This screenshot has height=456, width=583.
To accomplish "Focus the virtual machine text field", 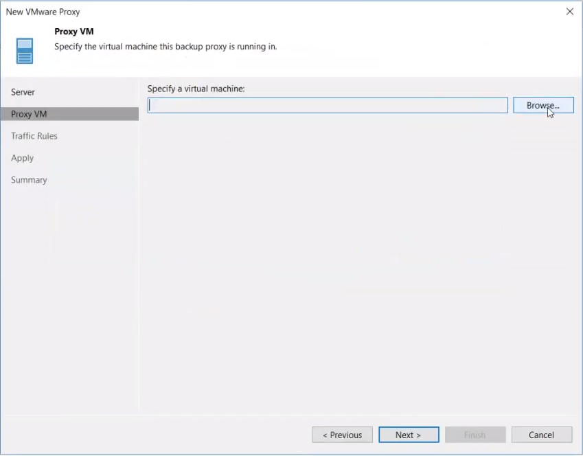I will [328, 105].
